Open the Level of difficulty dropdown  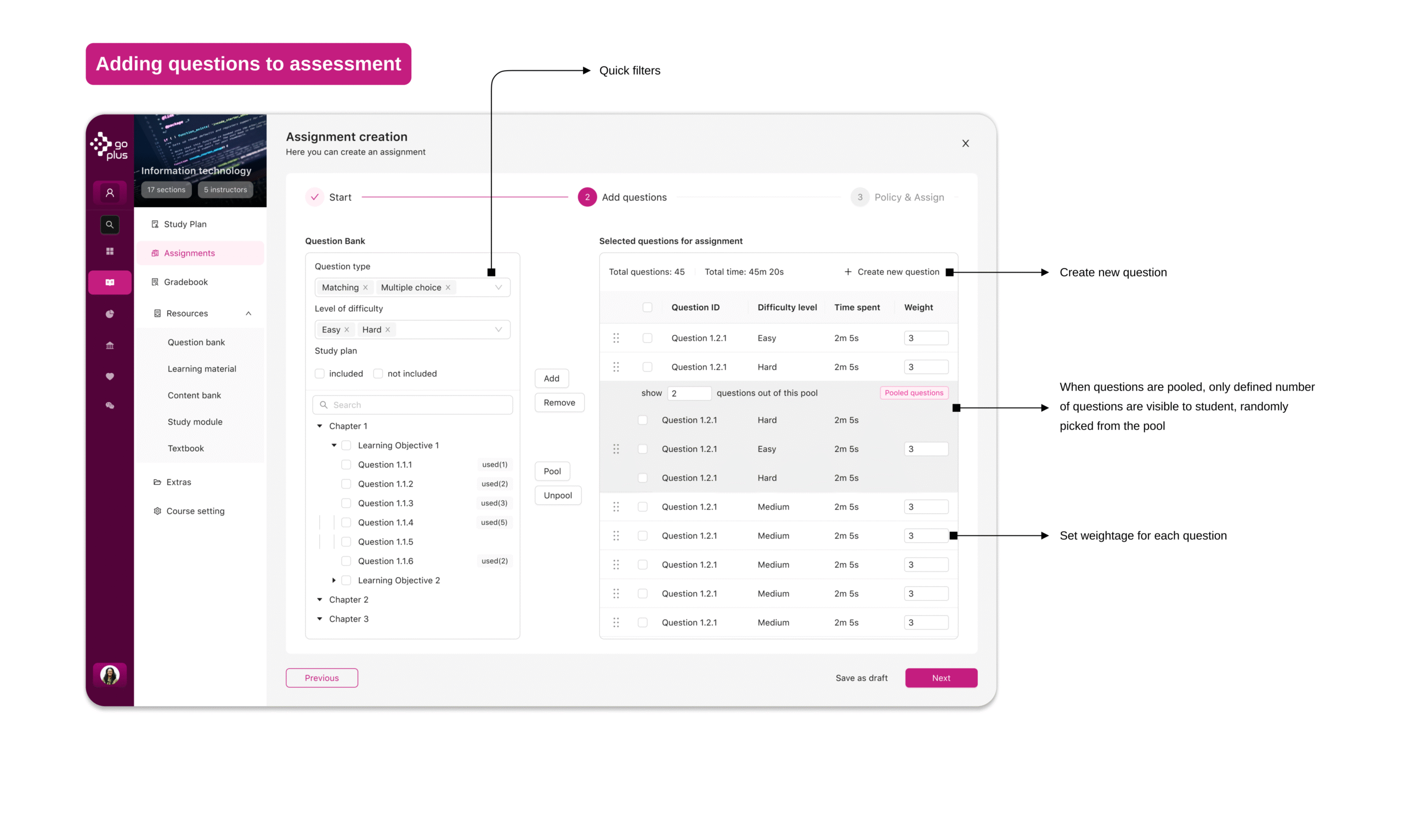[x=499, y=330]
